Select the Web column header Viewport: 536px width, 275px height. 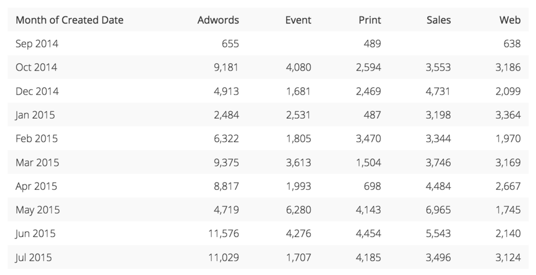(x=510, y=20)
